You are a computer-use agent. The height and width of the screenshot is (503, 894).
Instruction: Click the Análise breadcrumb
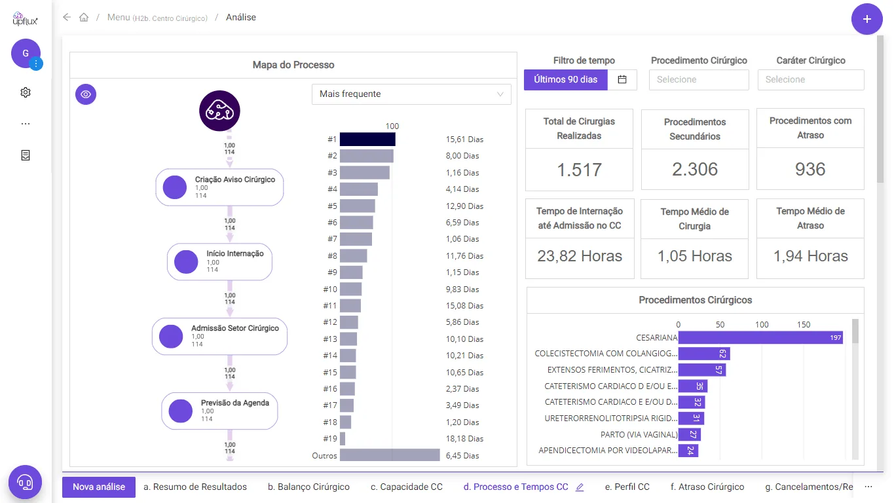[241, 18]
